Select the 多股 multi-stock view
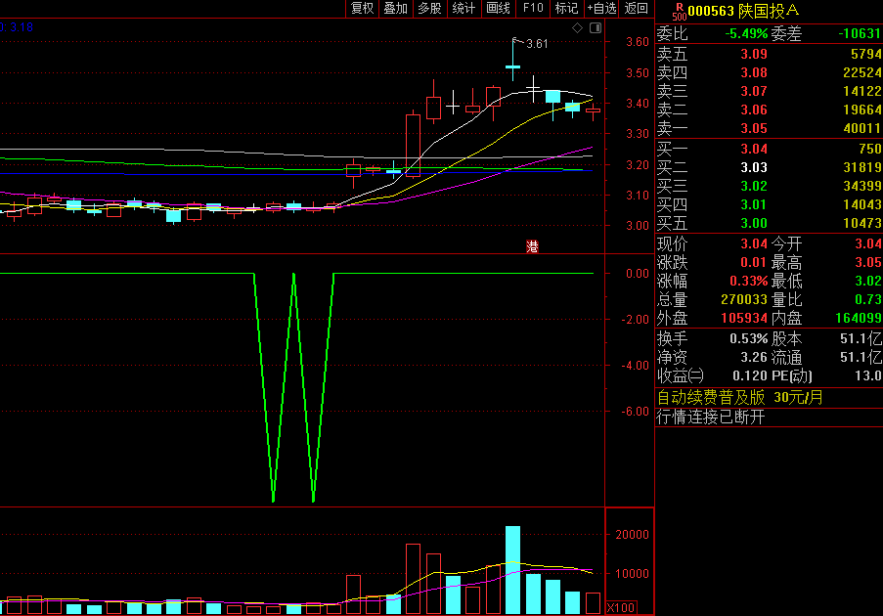Screen dimensions: 883x616 click(429, 8)
